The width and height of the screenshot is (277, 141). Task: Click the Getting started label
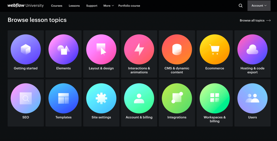(26, 68)
